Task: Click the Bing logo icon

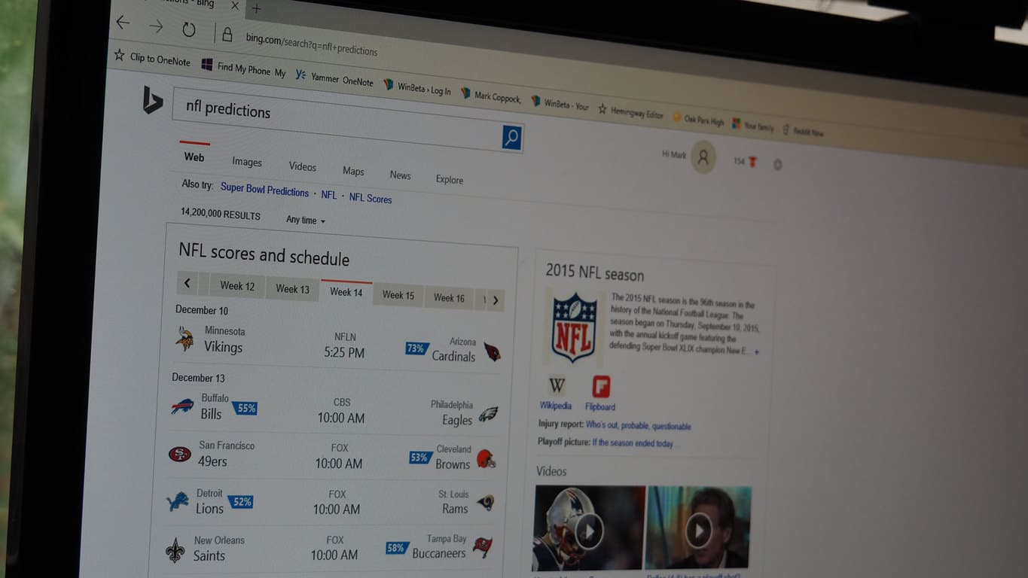Action: (152, 100)
